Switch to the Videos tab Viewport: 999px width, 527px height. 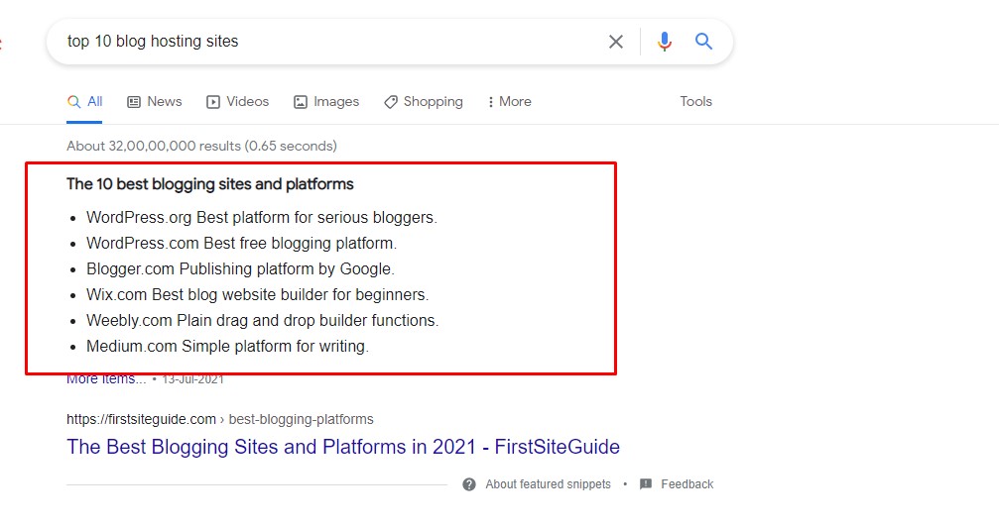(x=237, y=101)
